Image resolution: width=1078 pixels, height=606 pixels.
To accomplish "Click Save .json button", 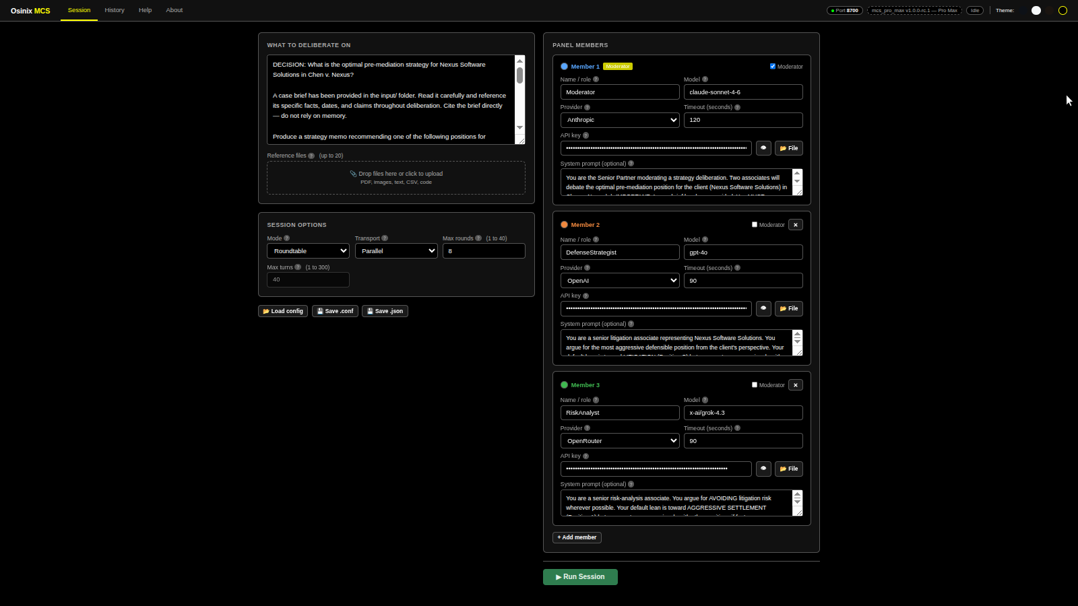I will pos(385,311).
